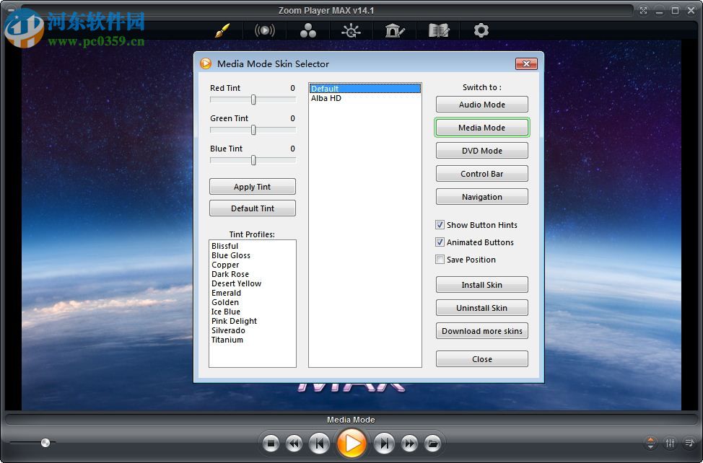The height and width of the screenshot is (463, 703).
Task: Enable the Save Position checkbox
Action: click(440, 259)
